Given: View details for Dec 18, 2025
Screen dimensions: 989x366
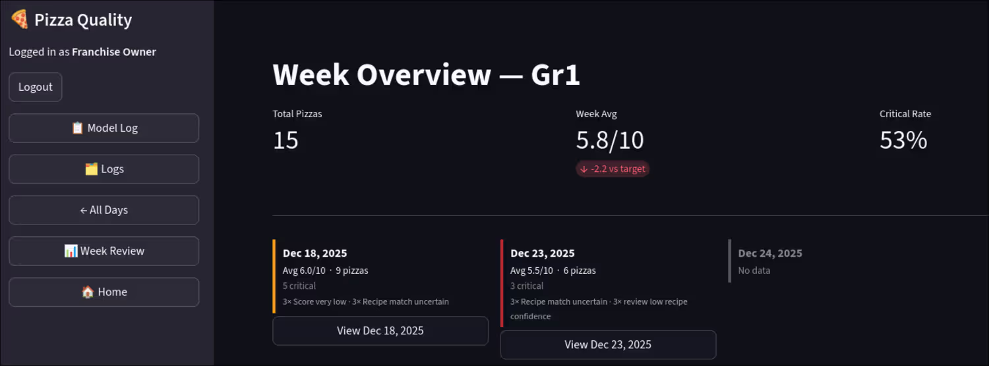Looking at the screenshot, I should tap(380, 330).
